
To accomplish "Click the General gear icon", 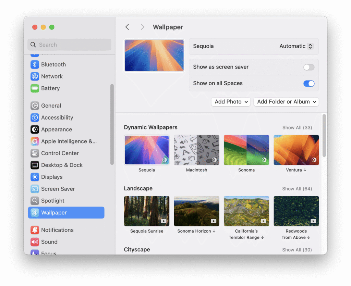I will 35,105.
